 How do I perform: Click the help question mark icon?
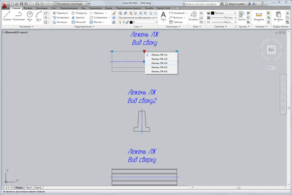pyautogui.click(x=263, y=3)
